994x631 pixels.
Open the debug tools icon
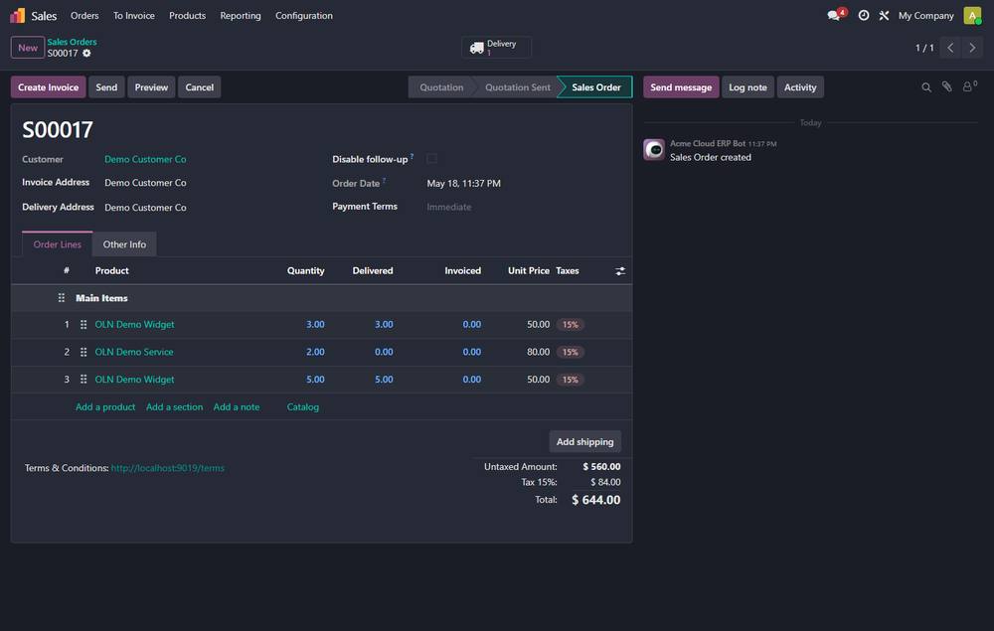884,15
